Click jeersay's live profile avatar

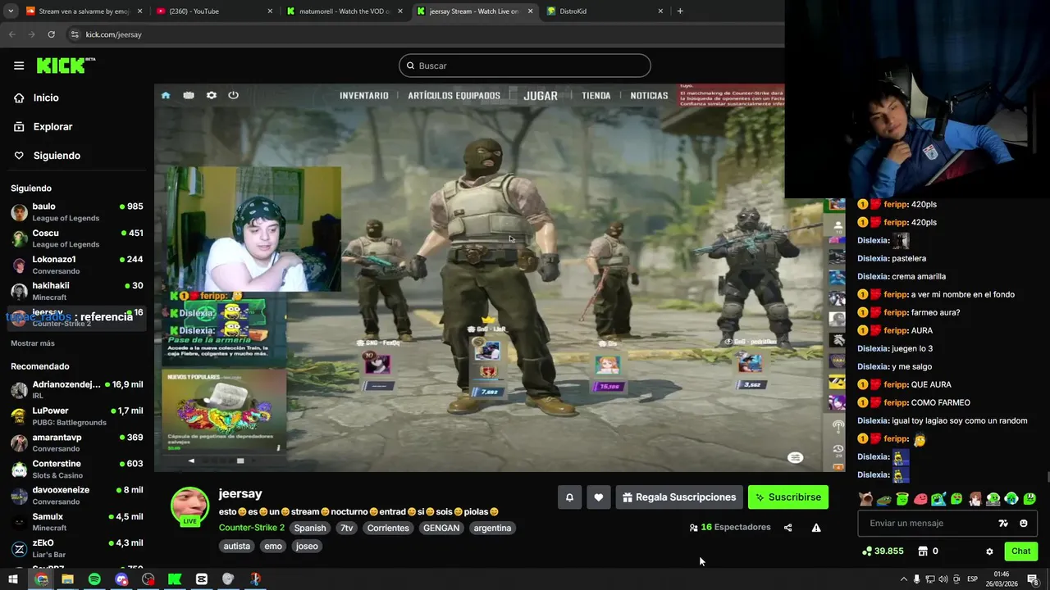coord(189,506)
